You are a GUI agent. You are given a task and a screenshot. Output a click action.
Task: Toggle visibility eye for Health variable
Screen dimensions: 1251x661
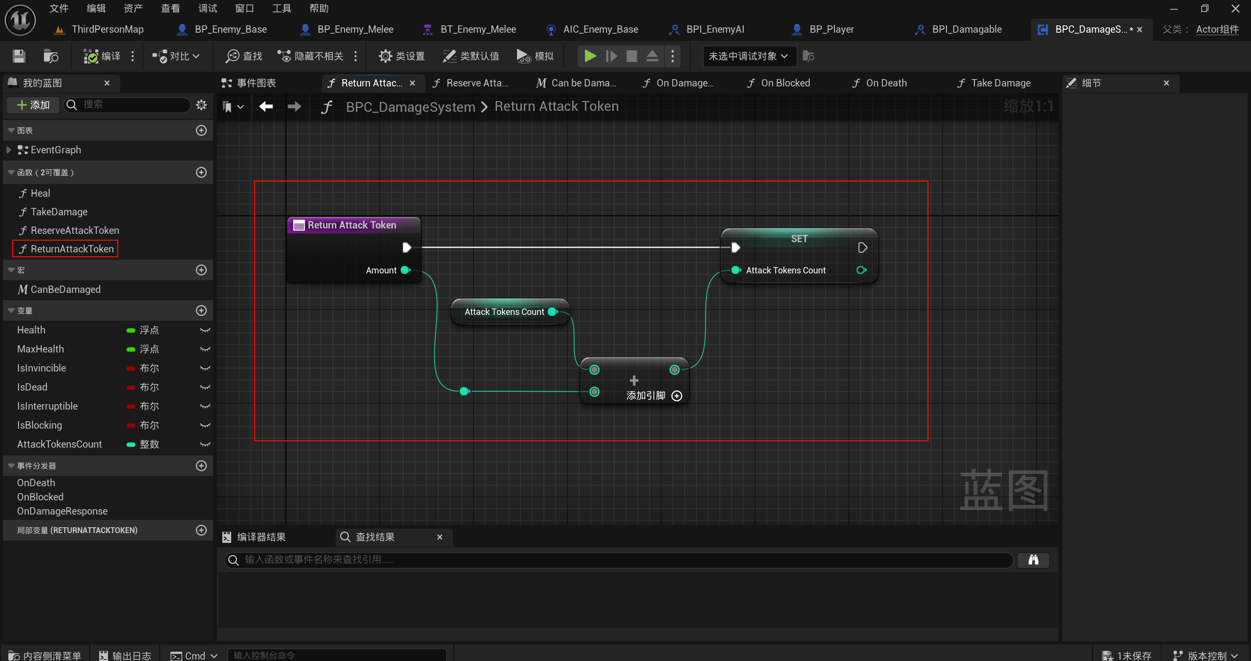(205, 330)
